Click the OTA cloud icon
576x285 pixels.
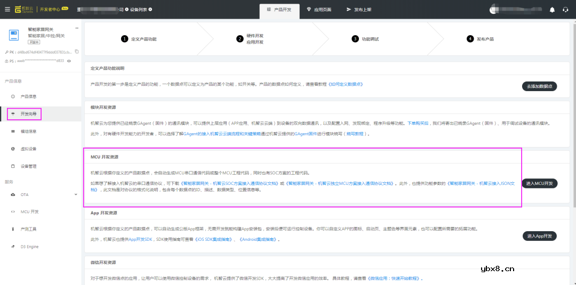pos(13,194)
